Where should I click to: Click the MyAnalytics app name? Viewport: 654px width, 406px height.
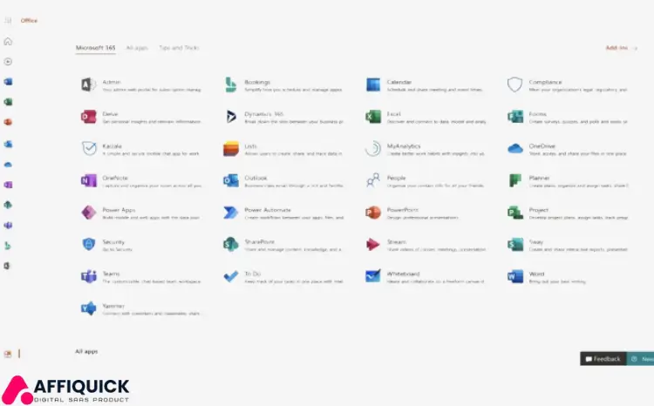coord(404,145)
